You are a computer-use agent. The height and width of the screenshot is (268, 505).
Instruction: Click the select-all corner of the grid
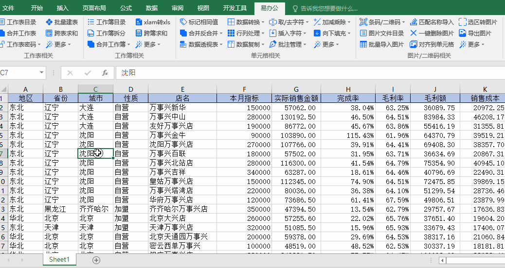click(3, 89)
